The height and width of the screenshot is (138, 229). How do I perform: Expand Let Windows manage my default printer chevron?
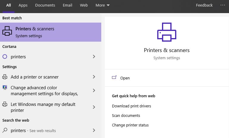pos(94,107)
